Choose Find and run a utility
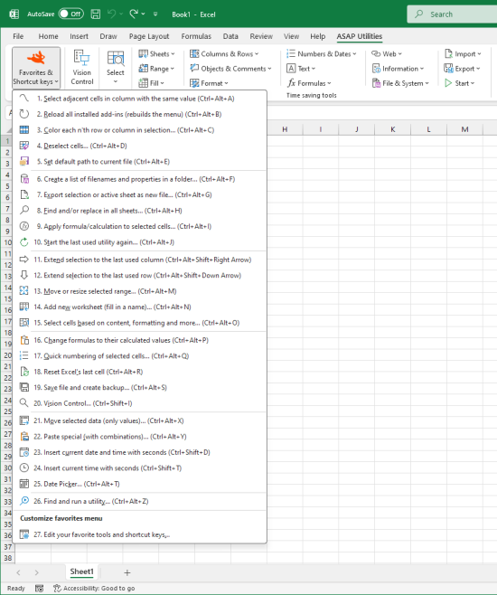The height and width of the screenshot is (595, 497). pos(139,501)
